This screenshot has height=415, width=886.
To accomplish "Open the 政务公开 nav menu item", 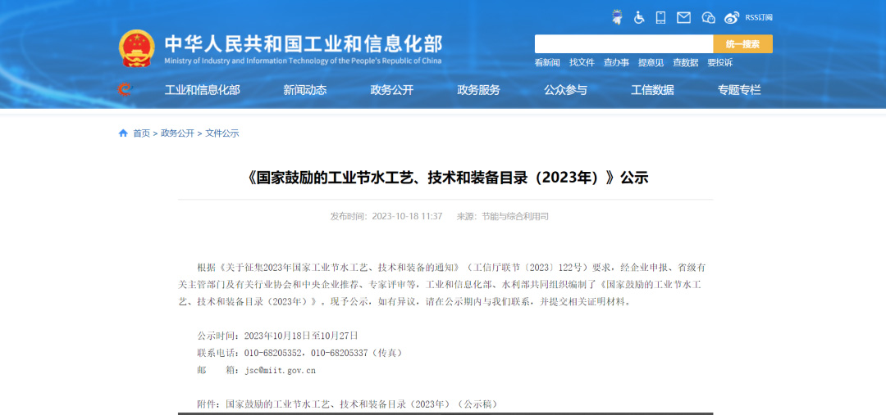I will tap(392, 90).
